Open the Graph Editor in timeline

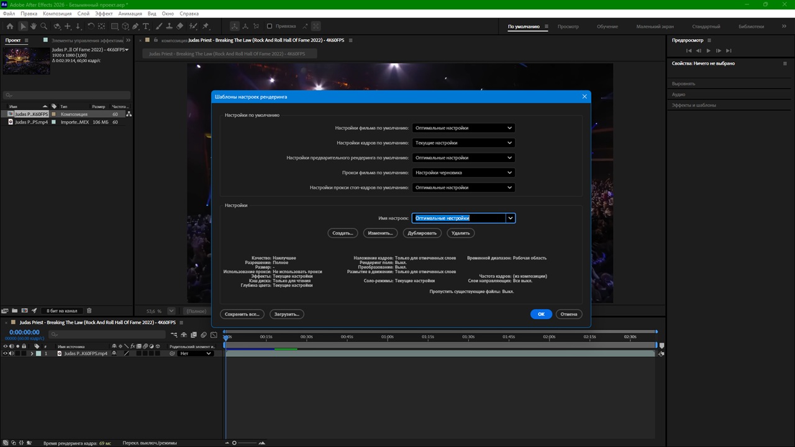[214, 335]
